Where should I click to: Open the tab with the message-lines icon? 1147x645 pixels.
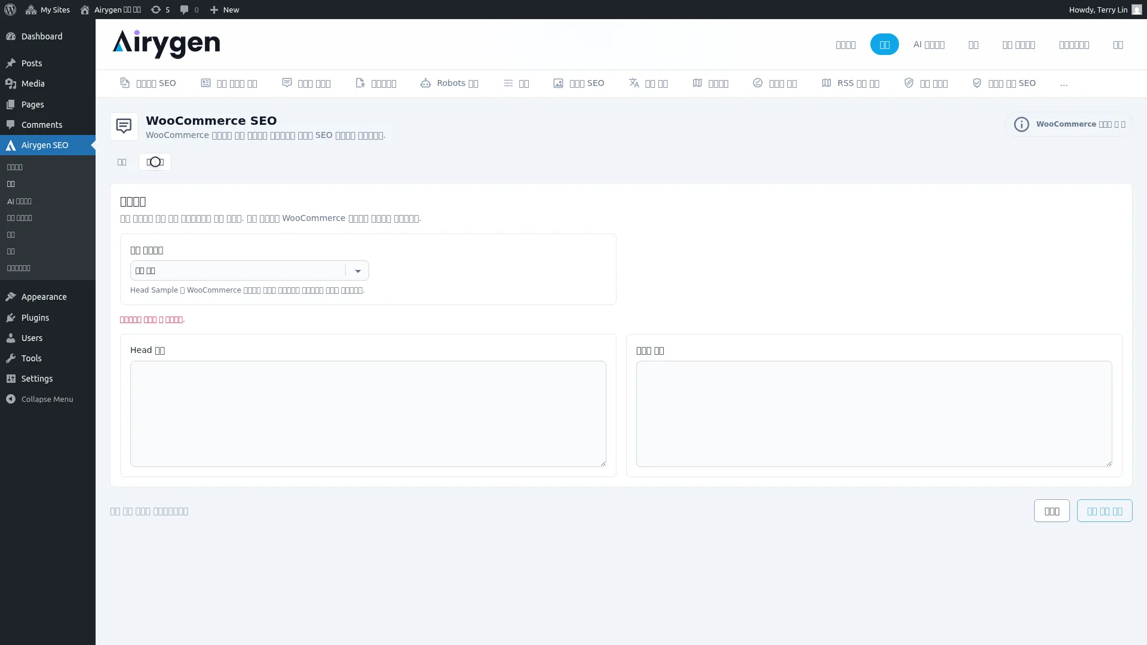coord(306,83)
